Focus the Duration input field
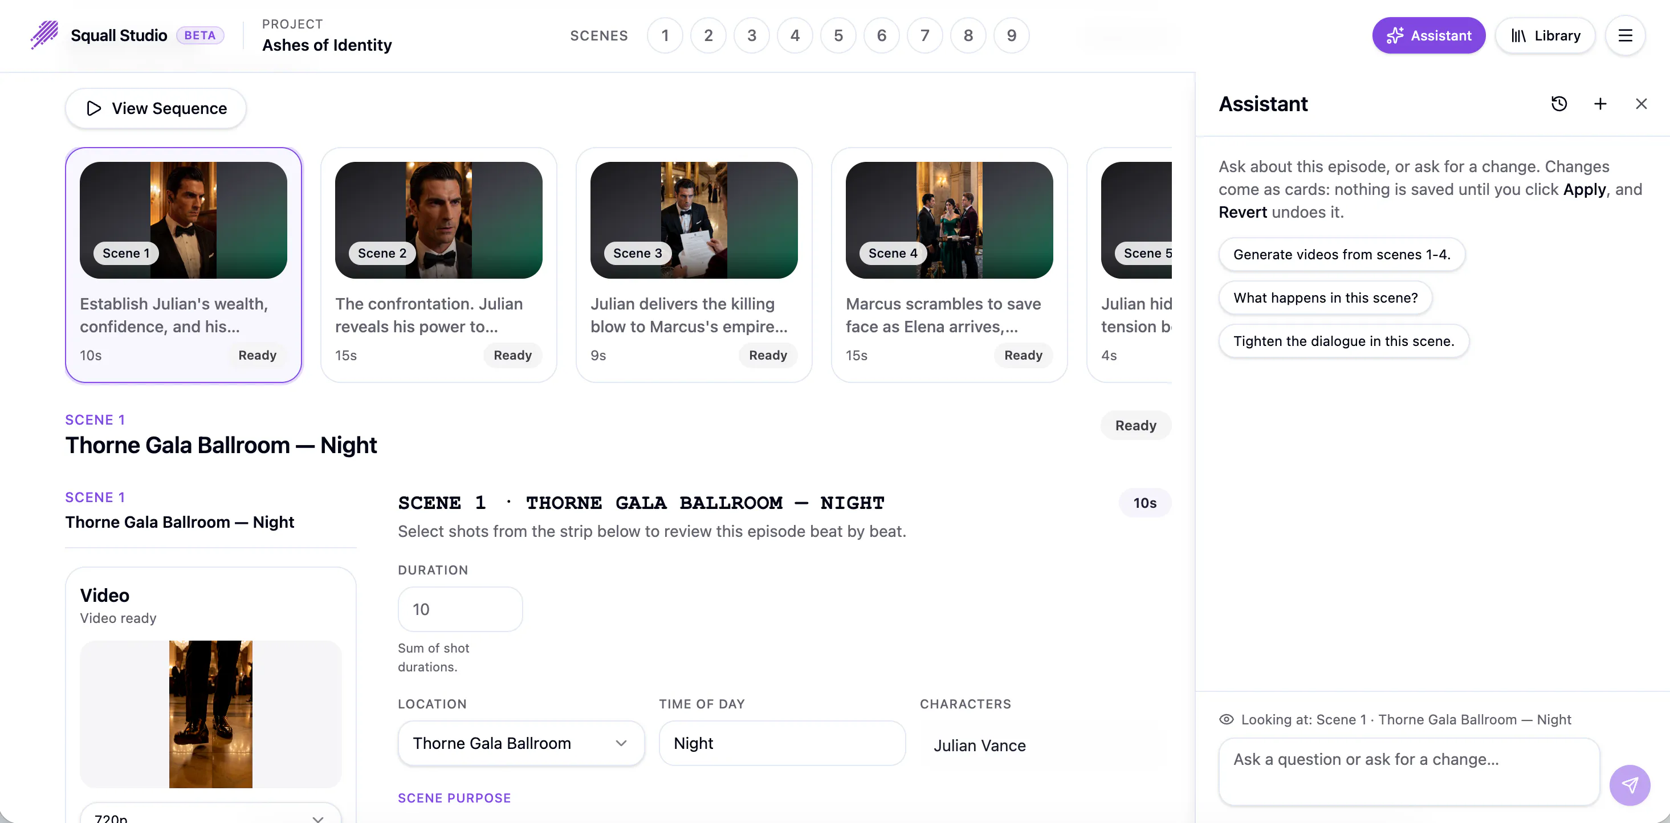The height and width of the screenshot is (823, 1670). [x=459, y=609]
